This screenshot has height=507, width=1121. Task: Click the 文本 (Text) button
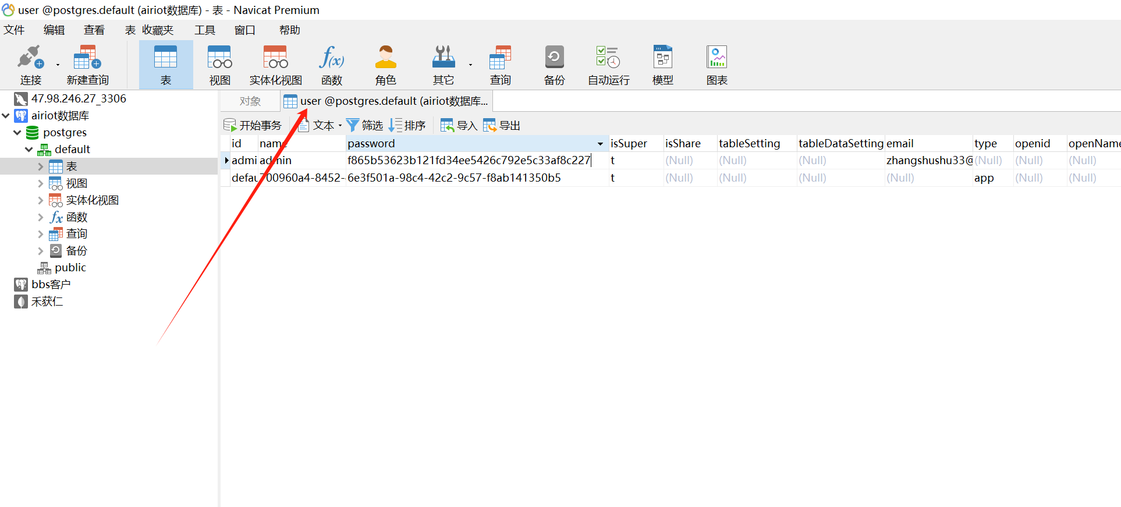(316, 125)
